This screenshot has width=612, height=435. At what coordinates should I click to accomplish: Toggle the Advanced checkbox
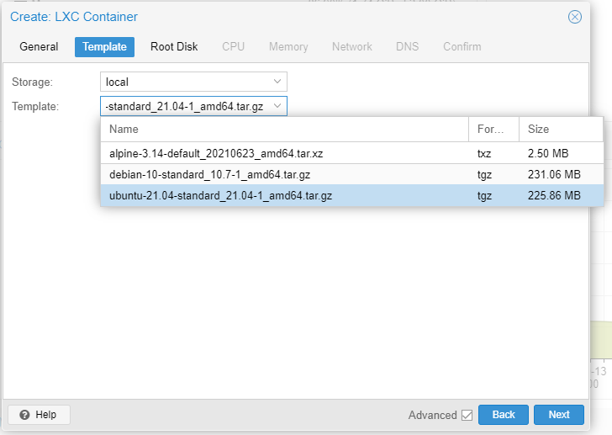[x=467, y=415]
